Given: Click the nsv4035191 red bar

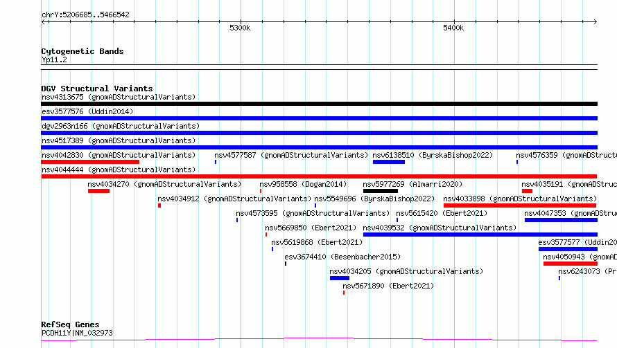Looking at the screenshot, I should [x=528, y=191].
